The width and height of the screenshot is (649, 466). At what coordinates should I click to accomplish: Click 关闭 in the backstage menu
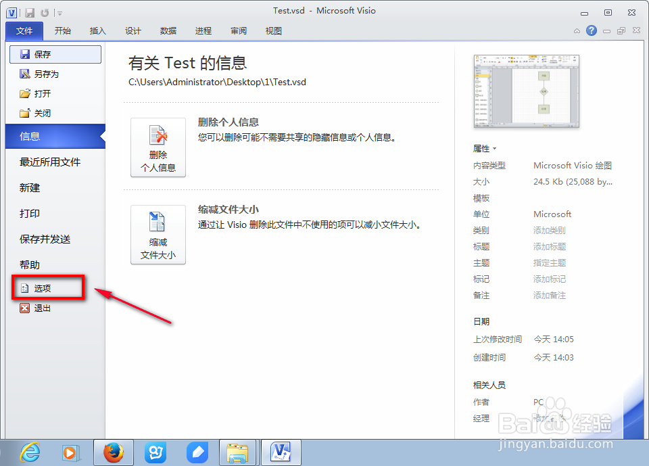[x=55, y=113]
